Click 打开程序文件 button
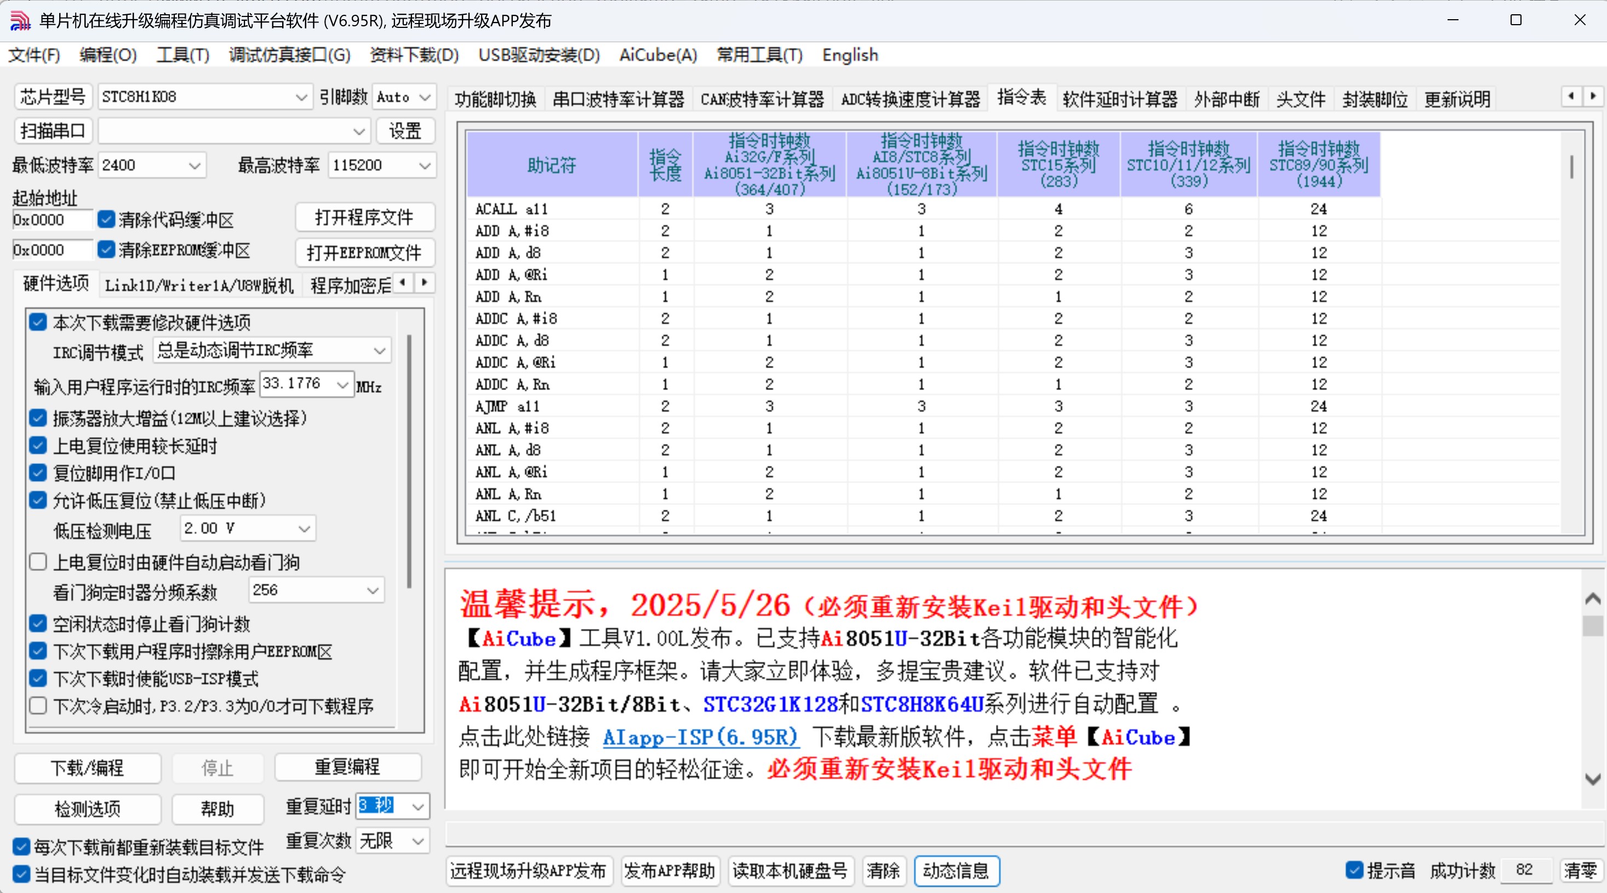Image resolution: width=1607 pixels, height=893 pixels. (x=364, y=217)
